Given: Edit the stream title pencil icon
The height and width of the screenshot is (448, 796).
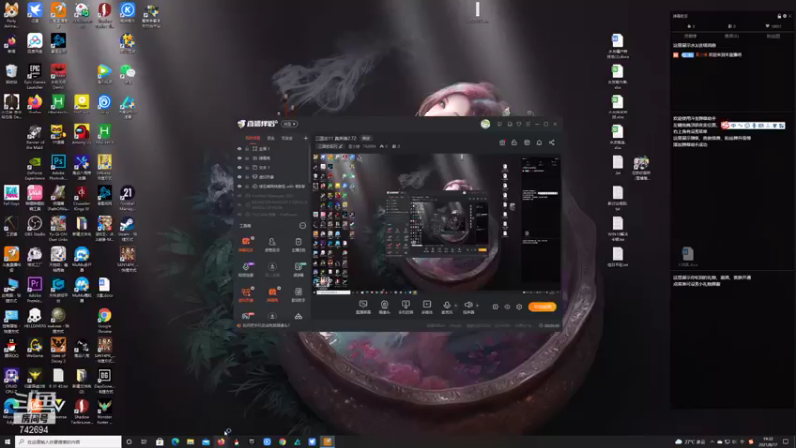Looking at the screenshot, I should [x=340, y=146].
